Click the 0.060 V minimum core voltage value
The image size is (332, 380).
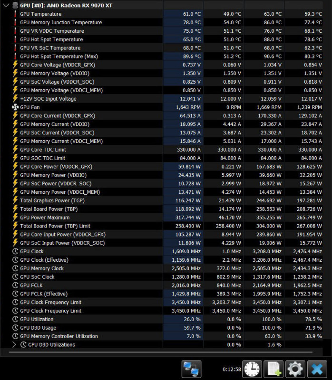(x=232, y=65)
